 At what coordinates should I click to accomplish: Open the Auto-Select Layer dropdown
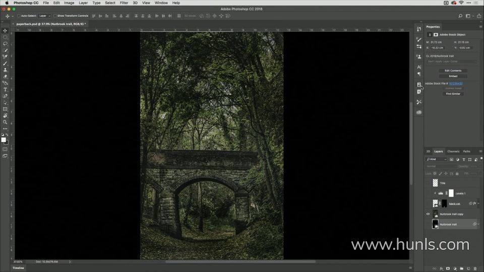[45, 16]
